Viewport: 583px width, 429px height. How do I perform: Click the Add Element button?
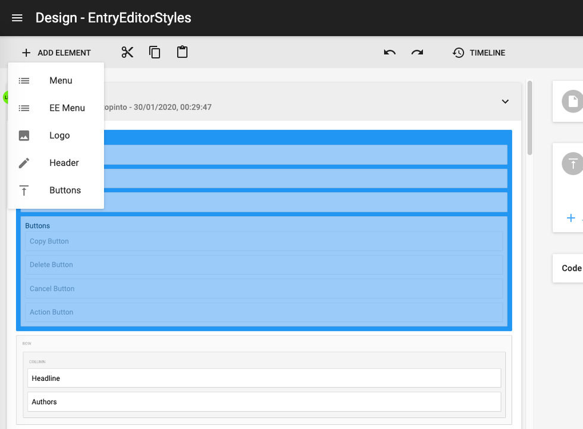(57, 52)
